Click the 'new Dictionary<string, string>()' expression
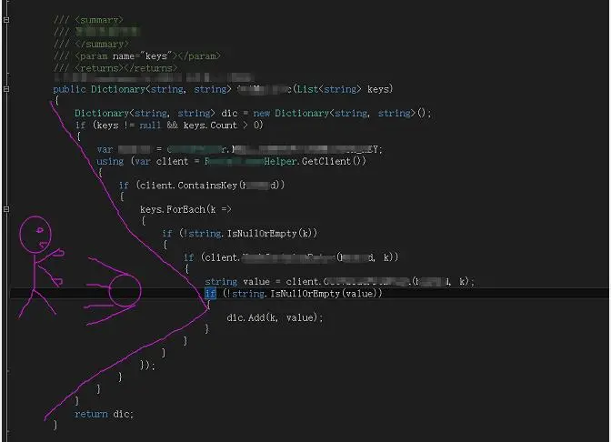The image size is (611, 442). point(342,114)
